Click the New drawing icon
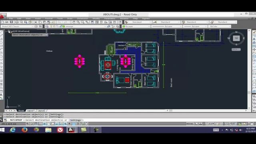Image resolution: width=256 pixels, height=144 pixels. (3, 22)
